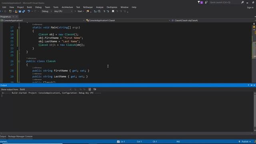Click the warning marker on editor scrollbar

[254, 27]
